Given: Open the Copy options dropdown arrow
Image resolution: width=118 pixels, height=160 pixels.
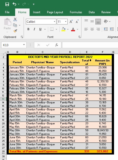Looking at the screenshot, I should pos(20,25).
